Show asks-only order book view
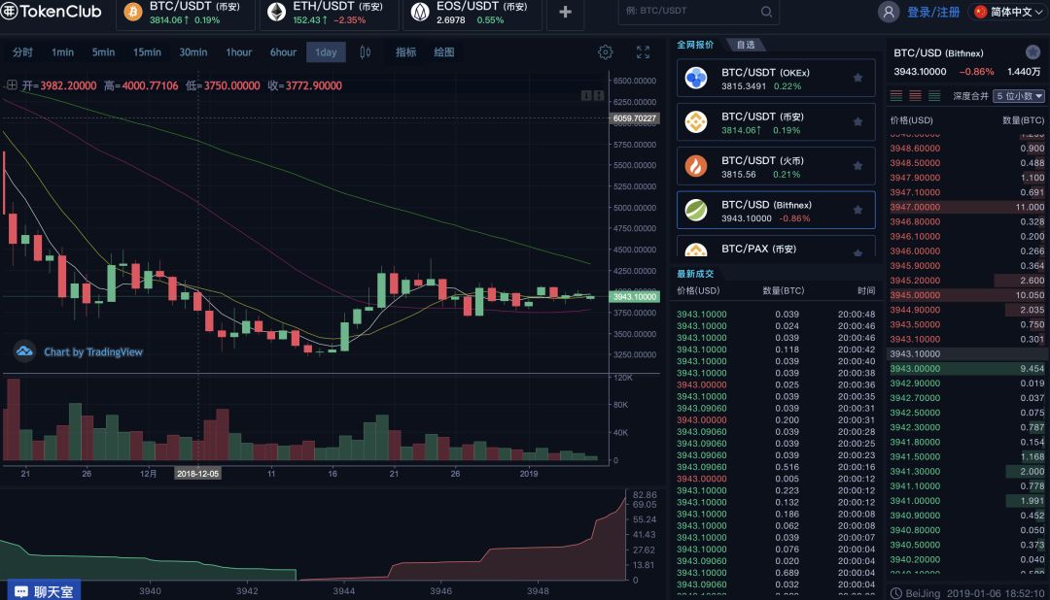The height and width of the screenshot is (600, 1050). click(916, 96)
